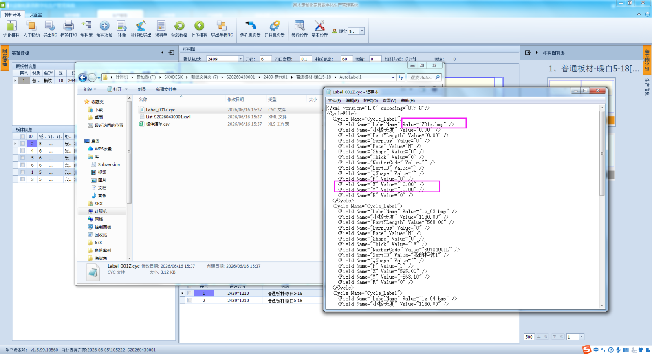The image size is (652, 354).
Task: Open the 格式(O) menu in Notepad
Action: click(x=370, y=101)
